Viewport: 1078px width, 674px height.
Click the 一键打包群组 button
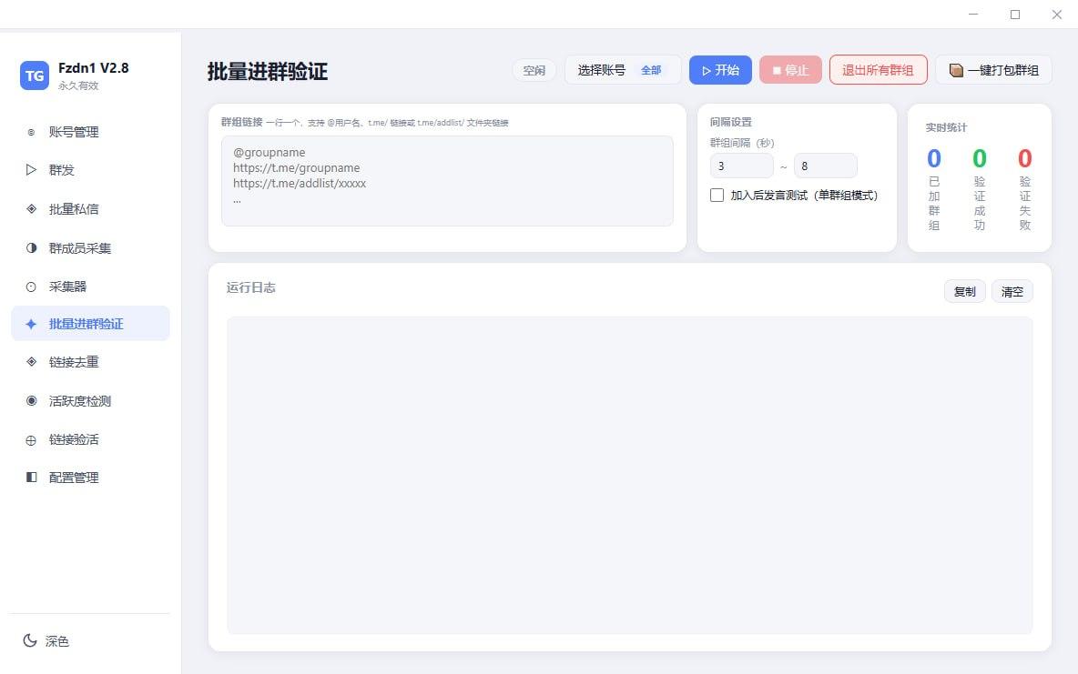(994, 69)
